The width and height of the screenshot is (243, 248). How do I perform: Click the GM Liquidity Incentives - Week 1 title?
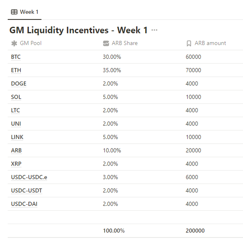pos(78,30)
